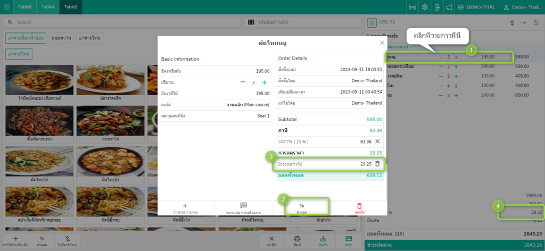Increase quantity of 135.00 order item
This screenshot has width=545, height=251.
(x=456, y=76)
